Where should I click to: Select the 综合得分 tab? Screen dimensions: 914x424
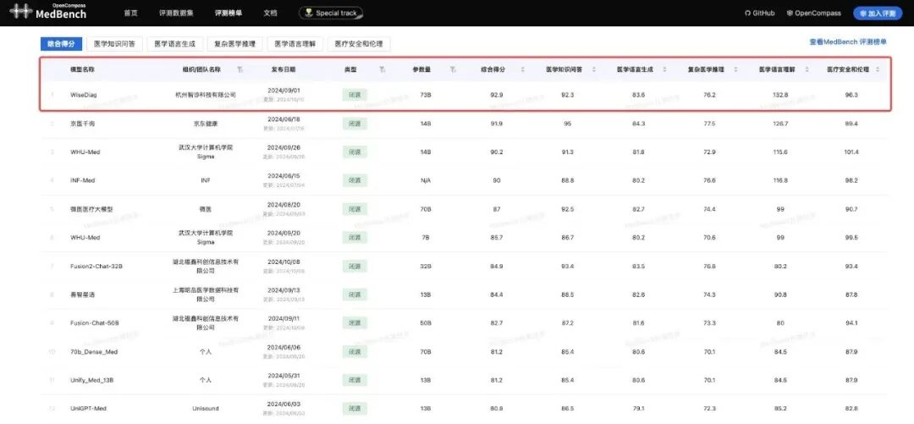pos(61,44)
